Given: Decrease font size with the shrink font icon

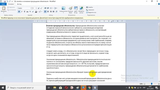Looking at the screenshot, I should tap(41, 8).
